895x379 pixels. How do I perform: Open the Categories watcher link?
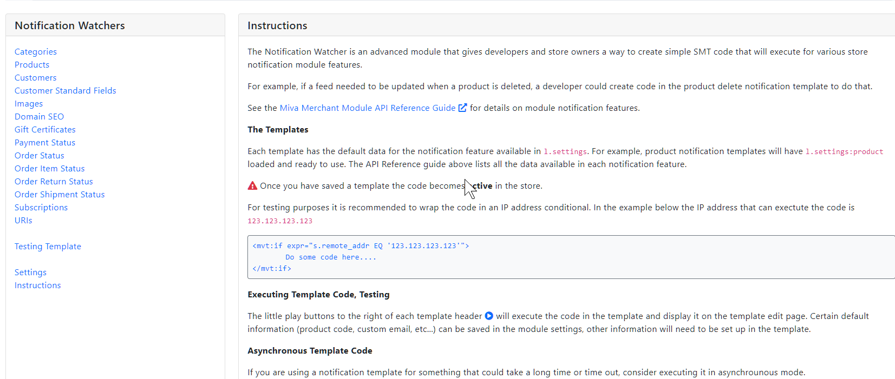click(x=36, y=52)
